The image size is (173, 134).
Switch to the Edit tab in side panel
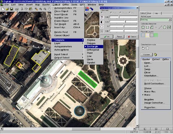tap(149, 13)
